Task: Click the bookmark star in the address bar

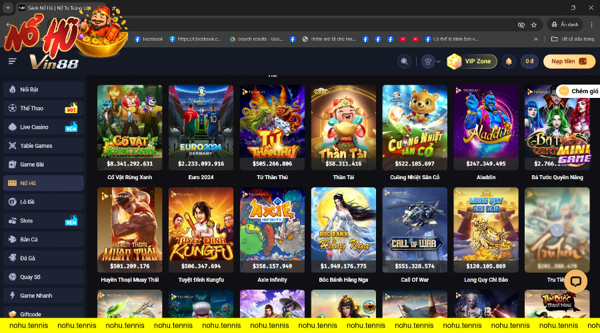Action: [533, 25]
